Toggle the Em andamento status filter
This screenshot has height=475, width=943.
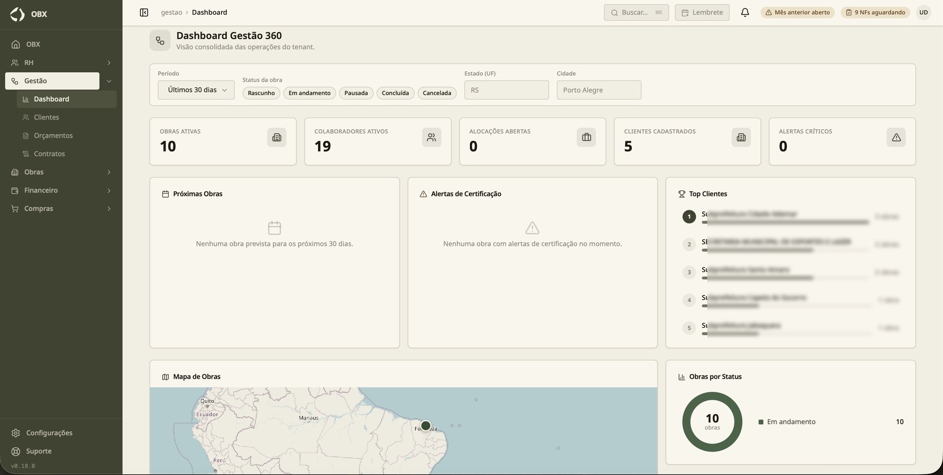pyautogui.click(x=310, y=93)
